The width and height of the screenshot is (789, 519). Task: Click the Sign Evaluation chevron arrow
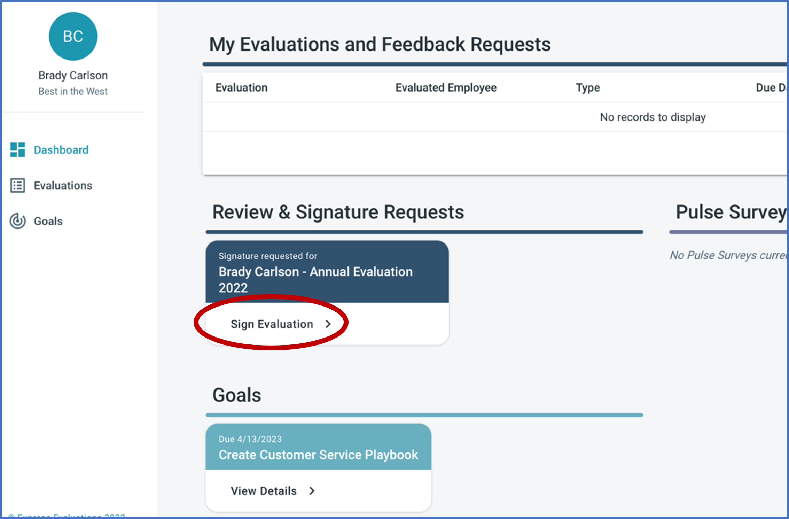[328, 324]
